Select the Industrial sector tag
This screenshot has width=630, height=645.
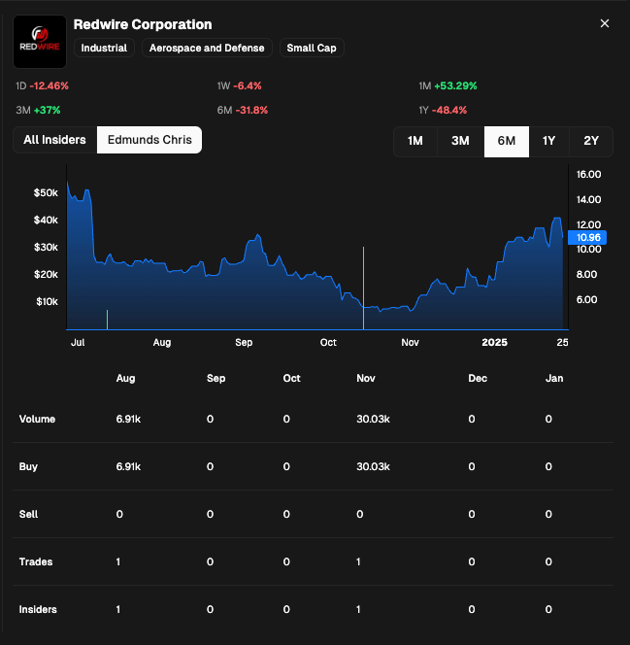pos(104,48)
